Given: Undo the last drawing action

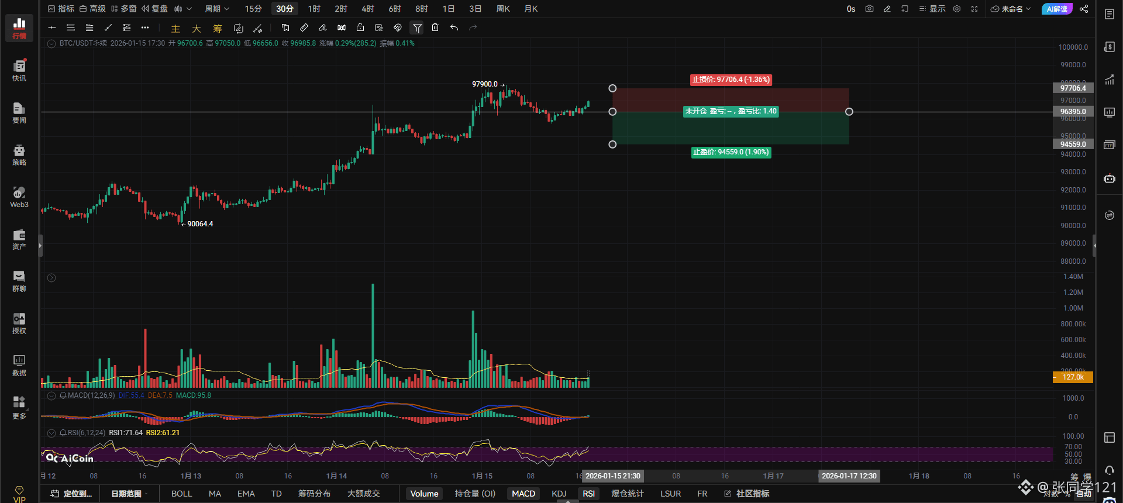Looking at the screenshot, I should [x=454, y=27].
